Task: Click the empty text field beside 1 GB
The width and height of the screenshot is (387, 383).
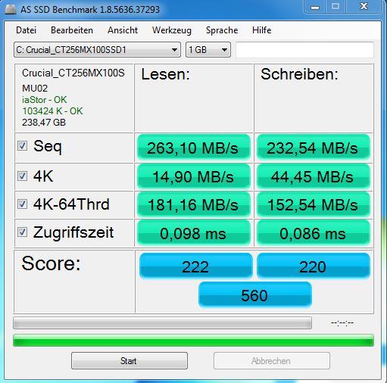Action: click(x=304, y=50)
